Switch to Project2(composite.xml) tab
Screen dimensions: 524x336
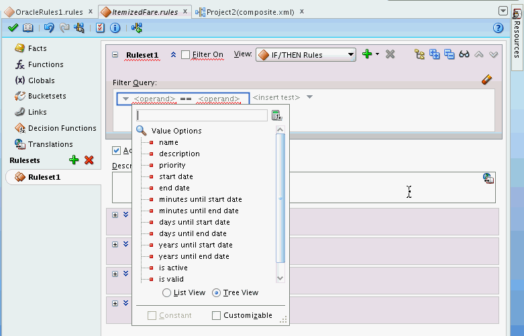(250, 12)
